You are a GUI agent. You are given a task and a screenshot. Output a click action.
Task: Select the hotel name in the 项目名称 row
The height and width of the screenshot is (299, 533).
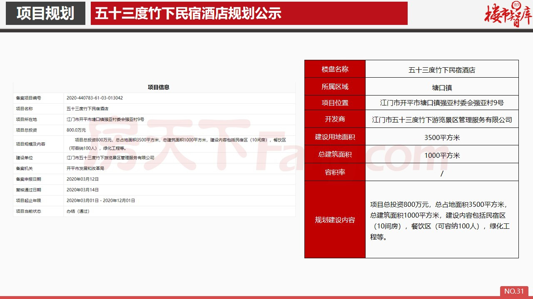(x=87, y=108)
